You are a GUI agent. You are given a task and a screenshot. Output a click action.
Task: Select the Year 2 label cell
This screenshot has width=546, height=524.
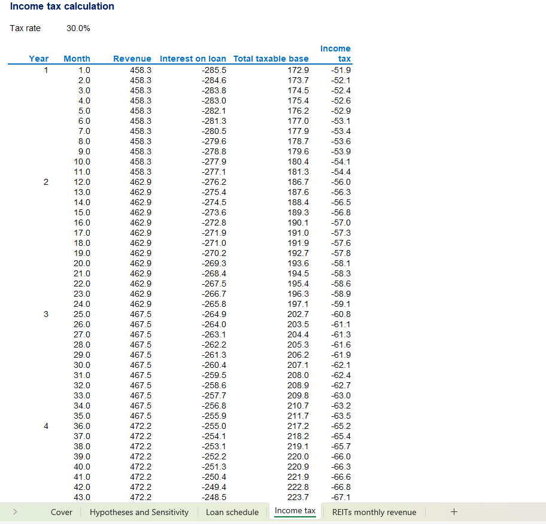(45, 182)
